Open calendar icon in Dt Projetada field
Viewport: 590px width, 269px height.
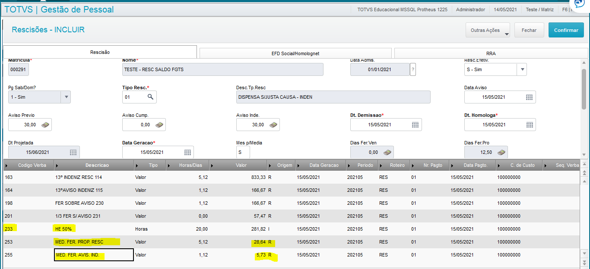tap(73, 153)
